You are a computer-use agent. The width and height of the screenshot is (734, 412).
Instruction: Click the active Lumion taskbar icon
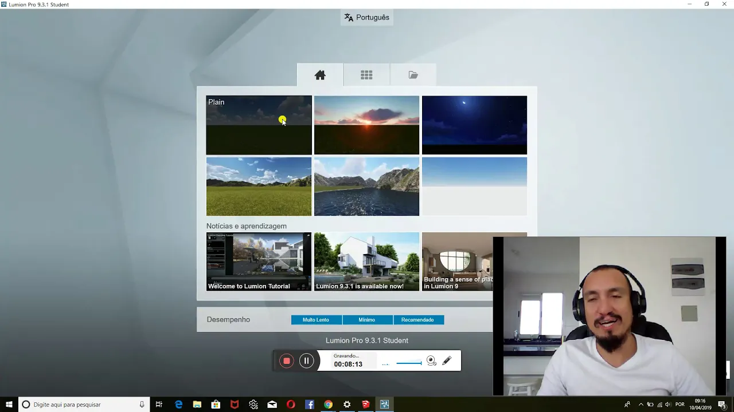coord(384,405)
